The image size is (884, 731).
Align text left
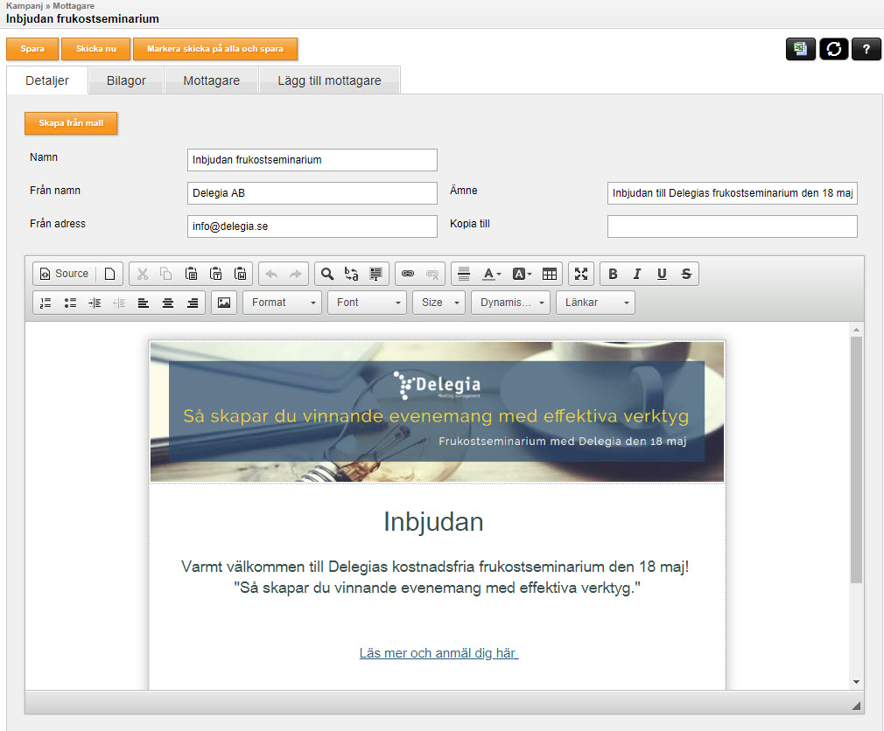click(x=144, y=303)
